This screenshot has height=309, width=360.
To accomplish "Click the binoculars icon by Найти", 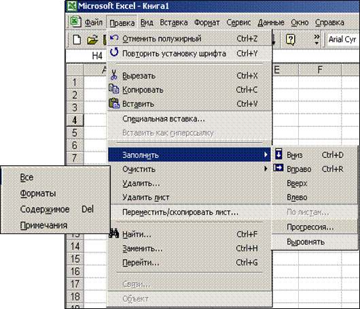I will (x=114, y=233).
